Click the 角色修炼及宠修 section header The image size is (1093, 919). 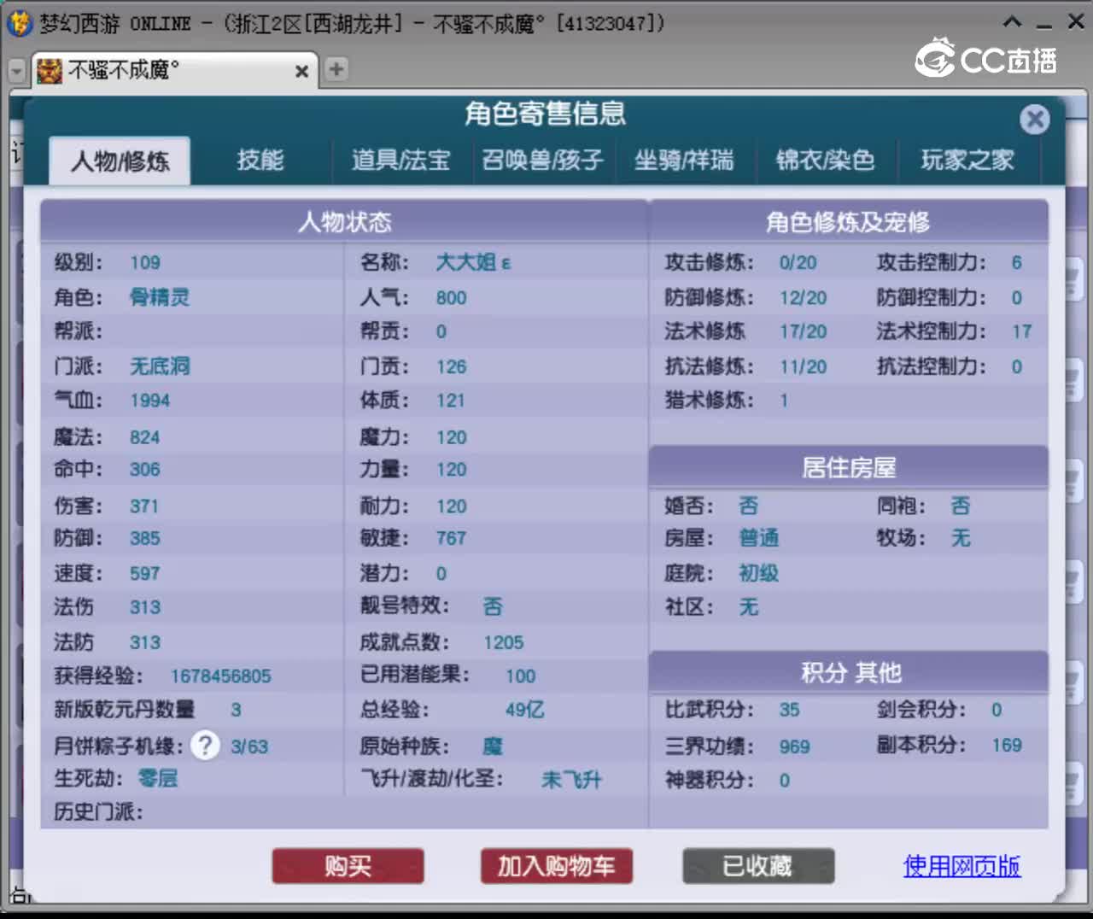point(848,222)
